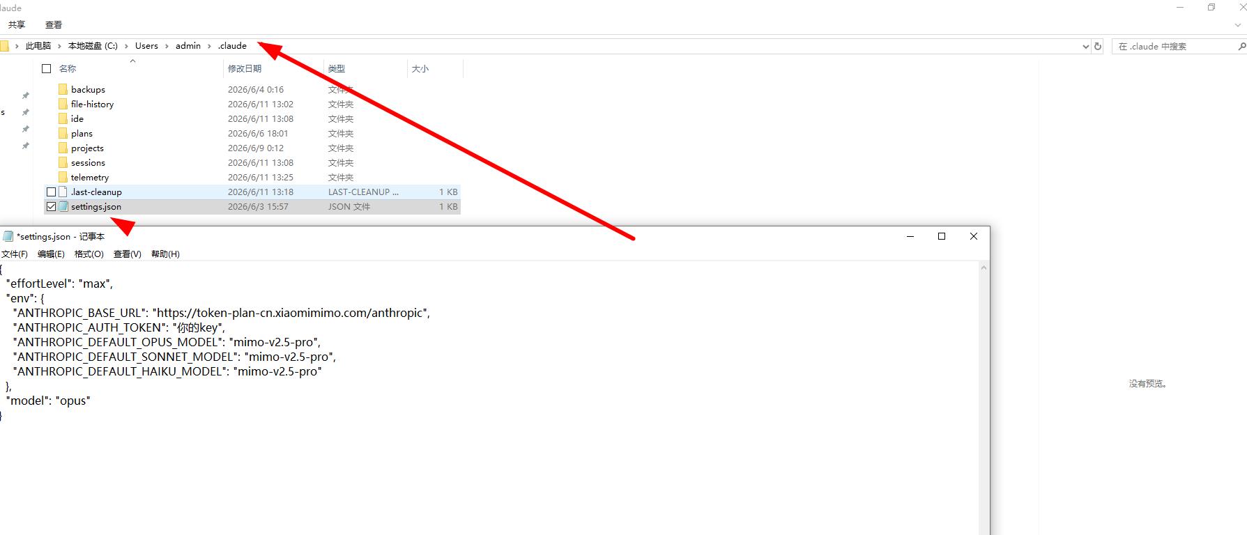Expand the chevron after admin
This screenshot has height=535, width=1247.
[x=209, y=46]
